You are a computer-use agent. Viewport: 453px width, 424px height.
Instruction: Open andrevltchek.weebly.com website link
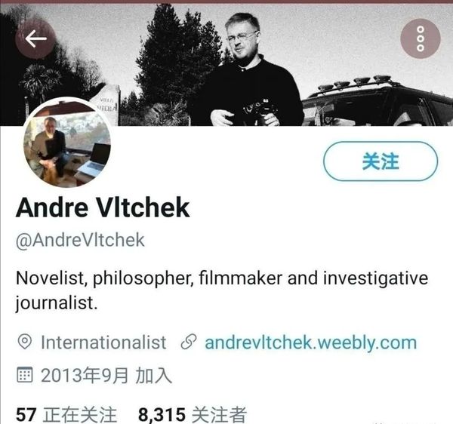click(311, 343)
